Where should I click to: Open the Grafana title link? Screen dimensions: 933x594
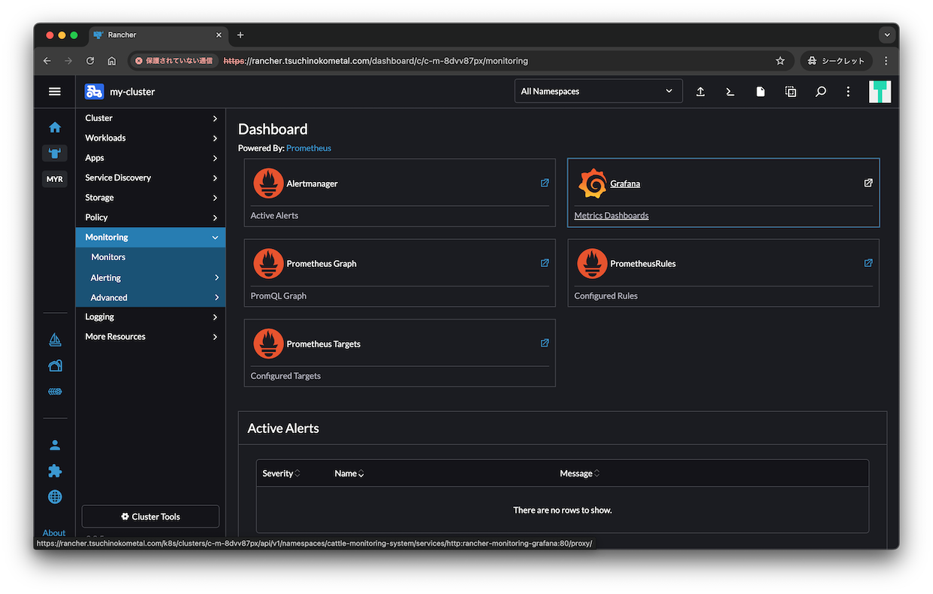625,183
